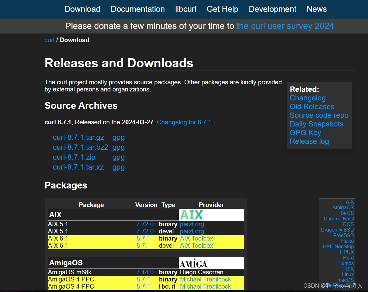368x292 pixels.
Task: Jump to FreeBSD in platform list
Action: click(343, 236)
